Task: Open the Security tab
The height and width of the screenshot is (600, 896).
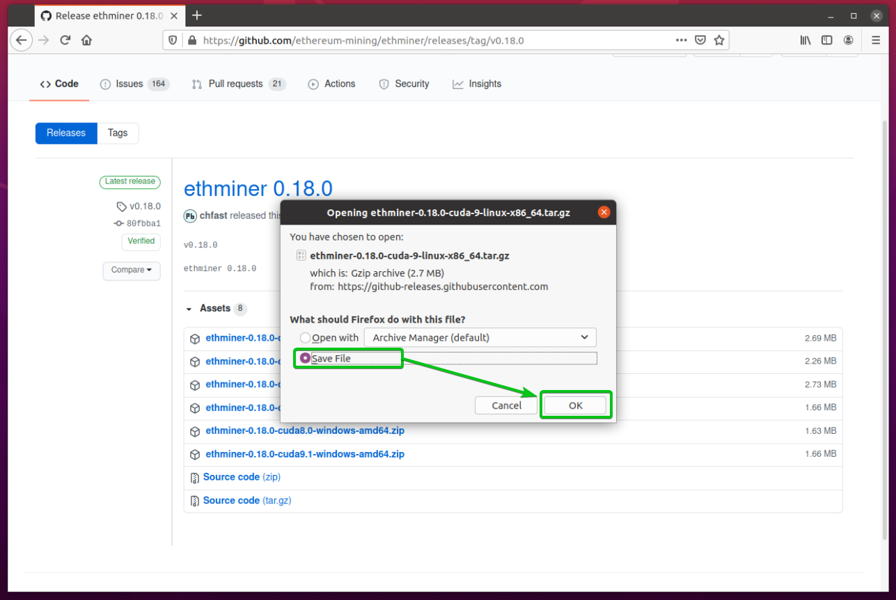Action: click(x=404, y=84)
